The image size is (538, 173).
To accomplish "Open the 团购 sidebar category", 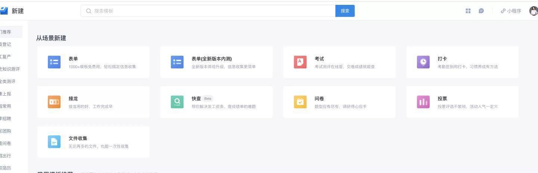I will tap(7, 131).
